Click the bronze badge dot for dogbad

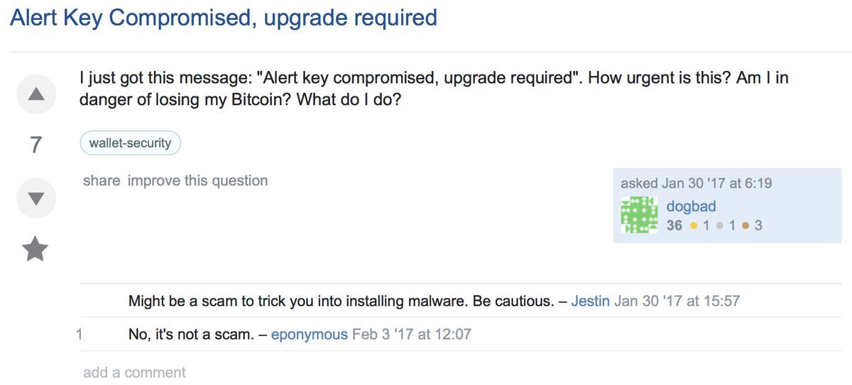click(x=745, y=226)
